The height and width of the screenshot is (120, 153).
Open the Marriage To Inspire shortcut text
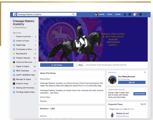coord(23,79)
